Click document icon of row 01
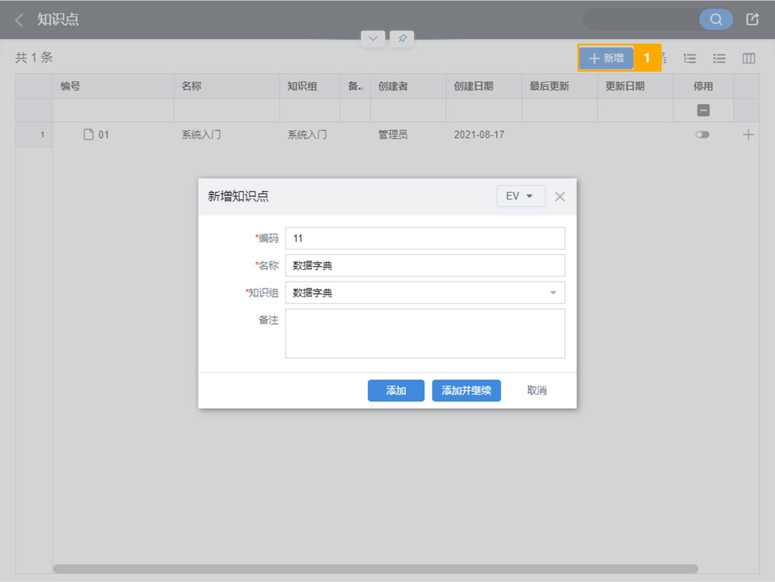The height and width of the screenshot is (582, 775). click(x=88, y=135)
